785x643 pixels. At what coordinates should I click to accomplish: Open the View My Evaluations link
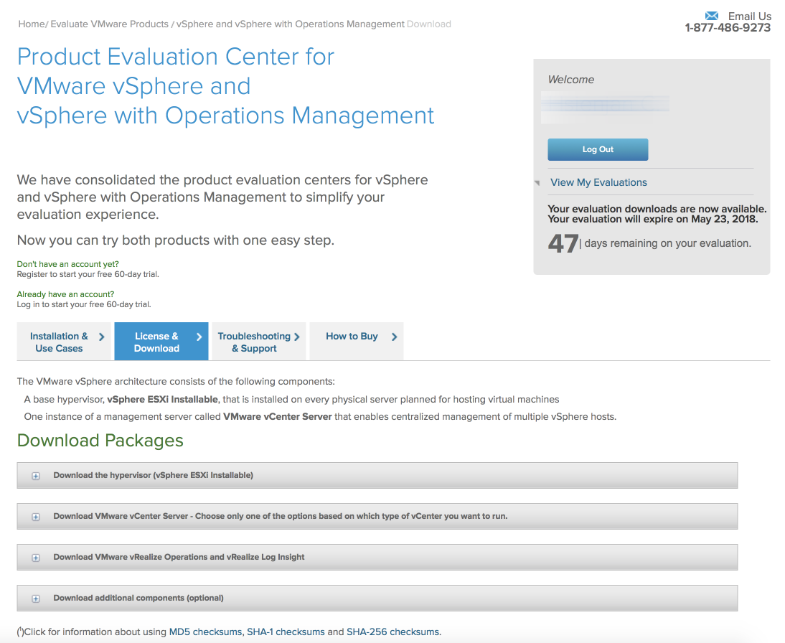point(598,182)
